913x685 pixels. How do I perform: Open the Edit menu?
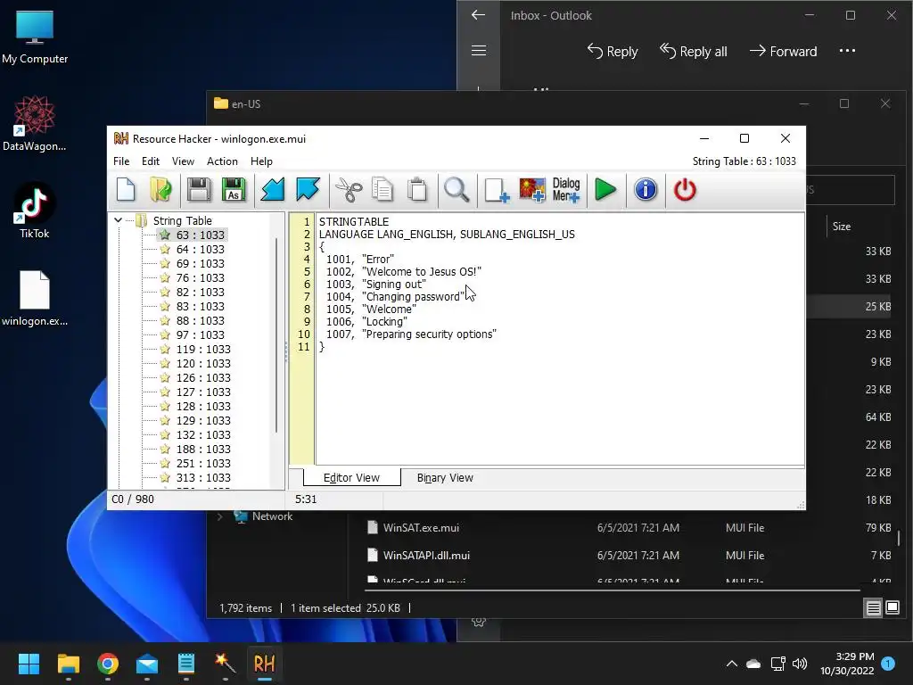[x=150, y=161]
